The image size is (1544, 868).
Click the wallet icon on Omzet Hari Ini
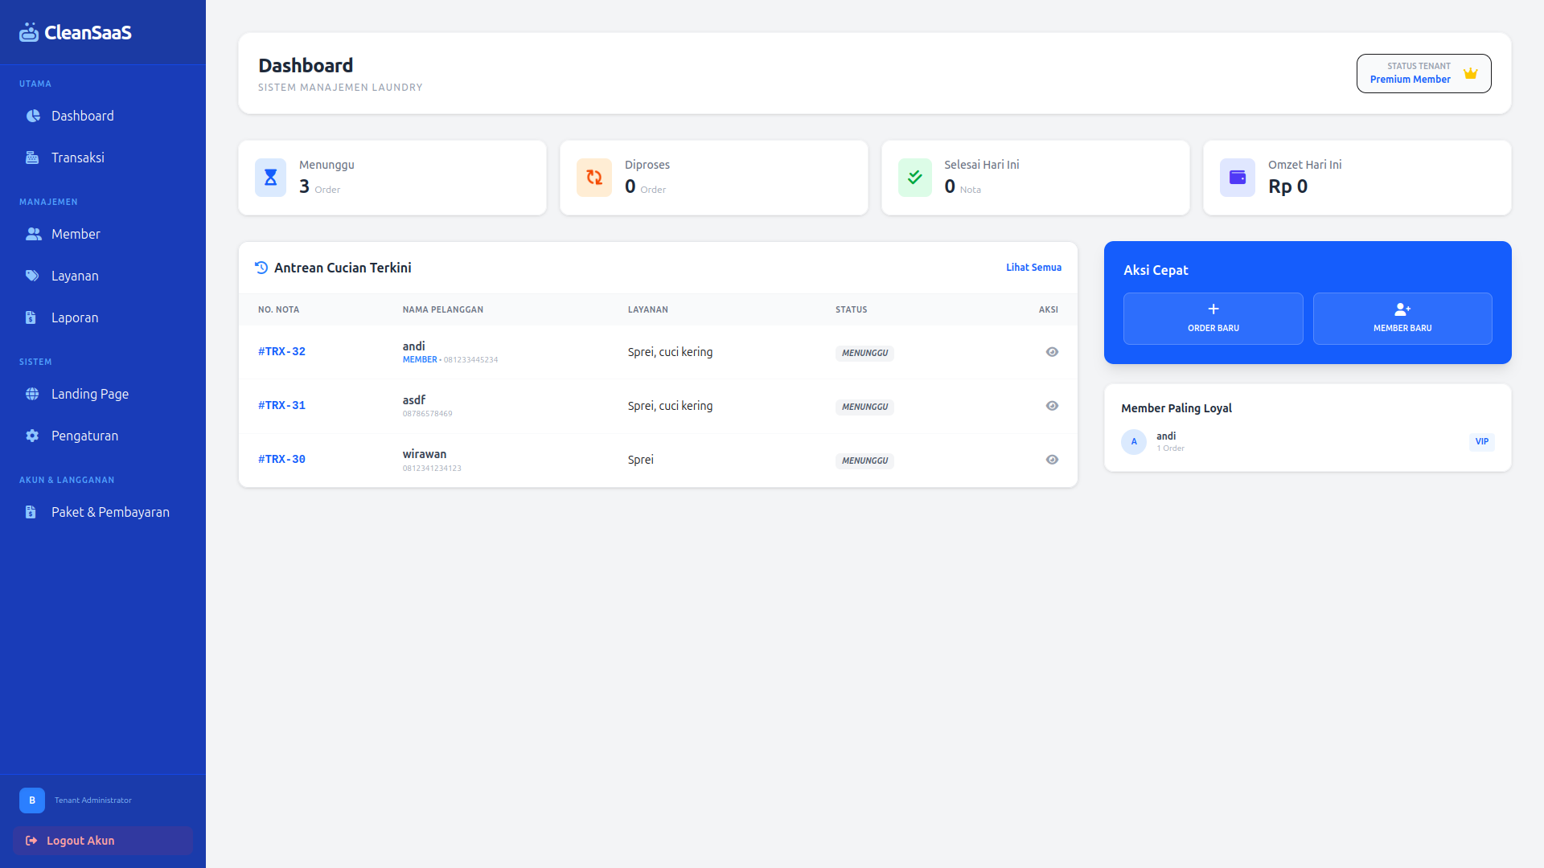coord(1237,178)
